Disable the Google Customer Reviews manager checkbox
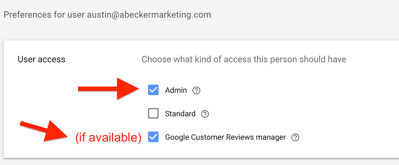Screen dimensions: 399x165 click(x=153, y=137)
